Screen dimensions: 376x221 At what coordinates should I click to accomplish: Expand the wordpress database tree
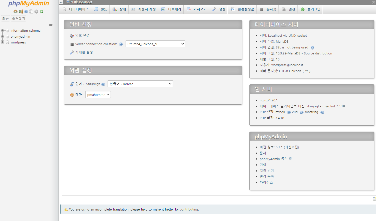tap(3, 42)
